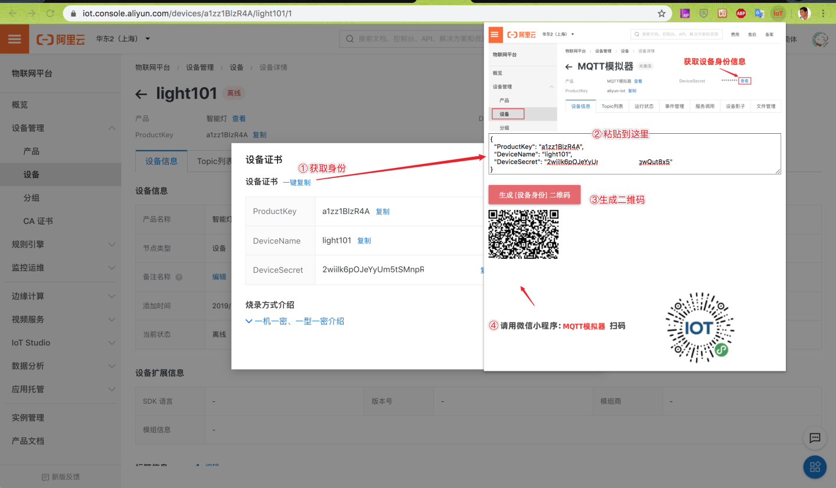836x488 pixels.
Task: View site info via the lock icon
Action: (73, 13)
